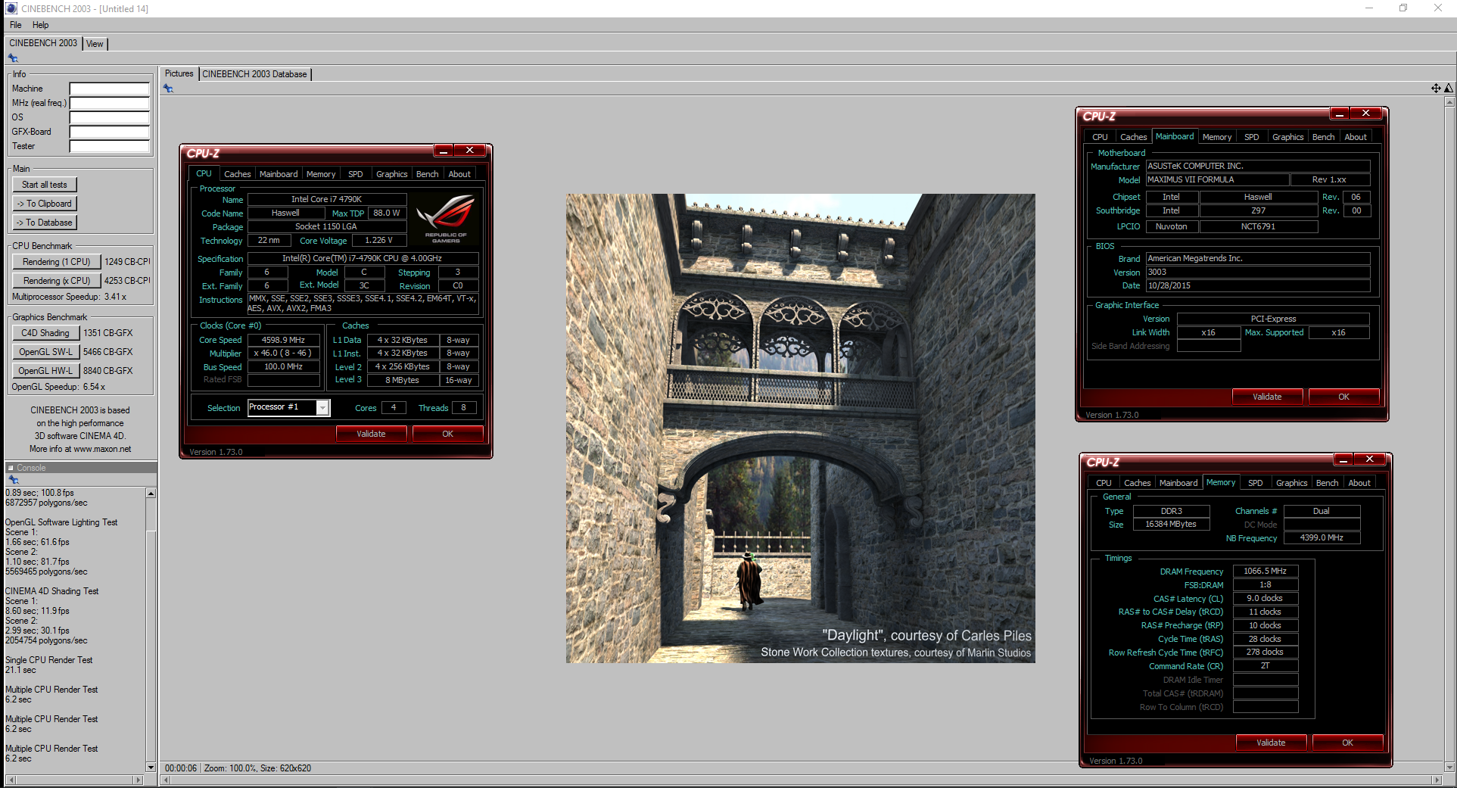Click console scrollbar down arrow
Viewport: 1457px width, 788px height.
151,767
